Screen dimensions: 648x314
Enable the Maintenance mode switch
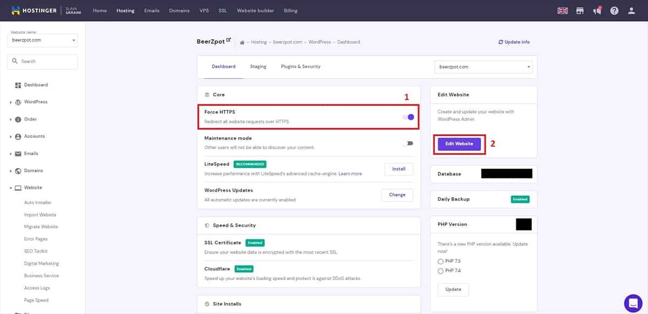[408, 143]
